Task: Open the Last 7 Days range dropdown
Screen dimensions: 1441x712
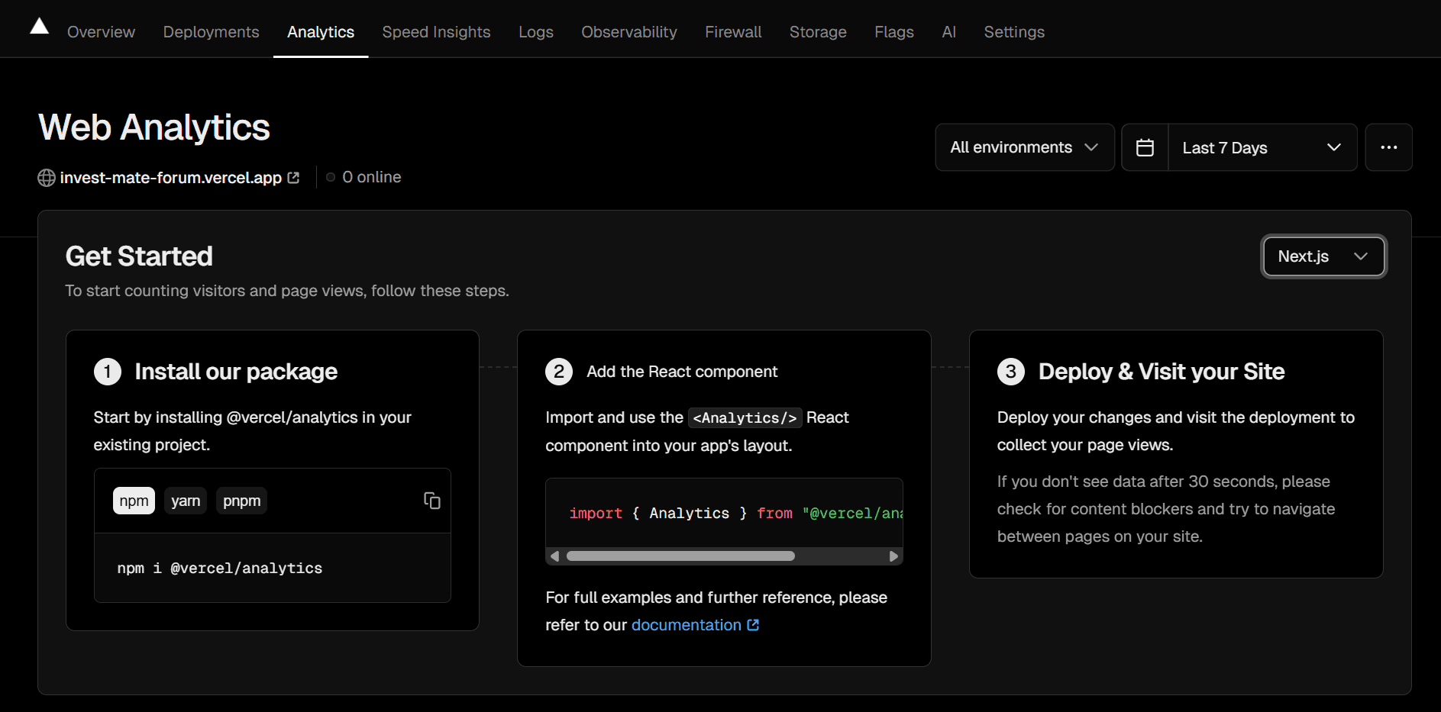Action: pos(1262,147)
